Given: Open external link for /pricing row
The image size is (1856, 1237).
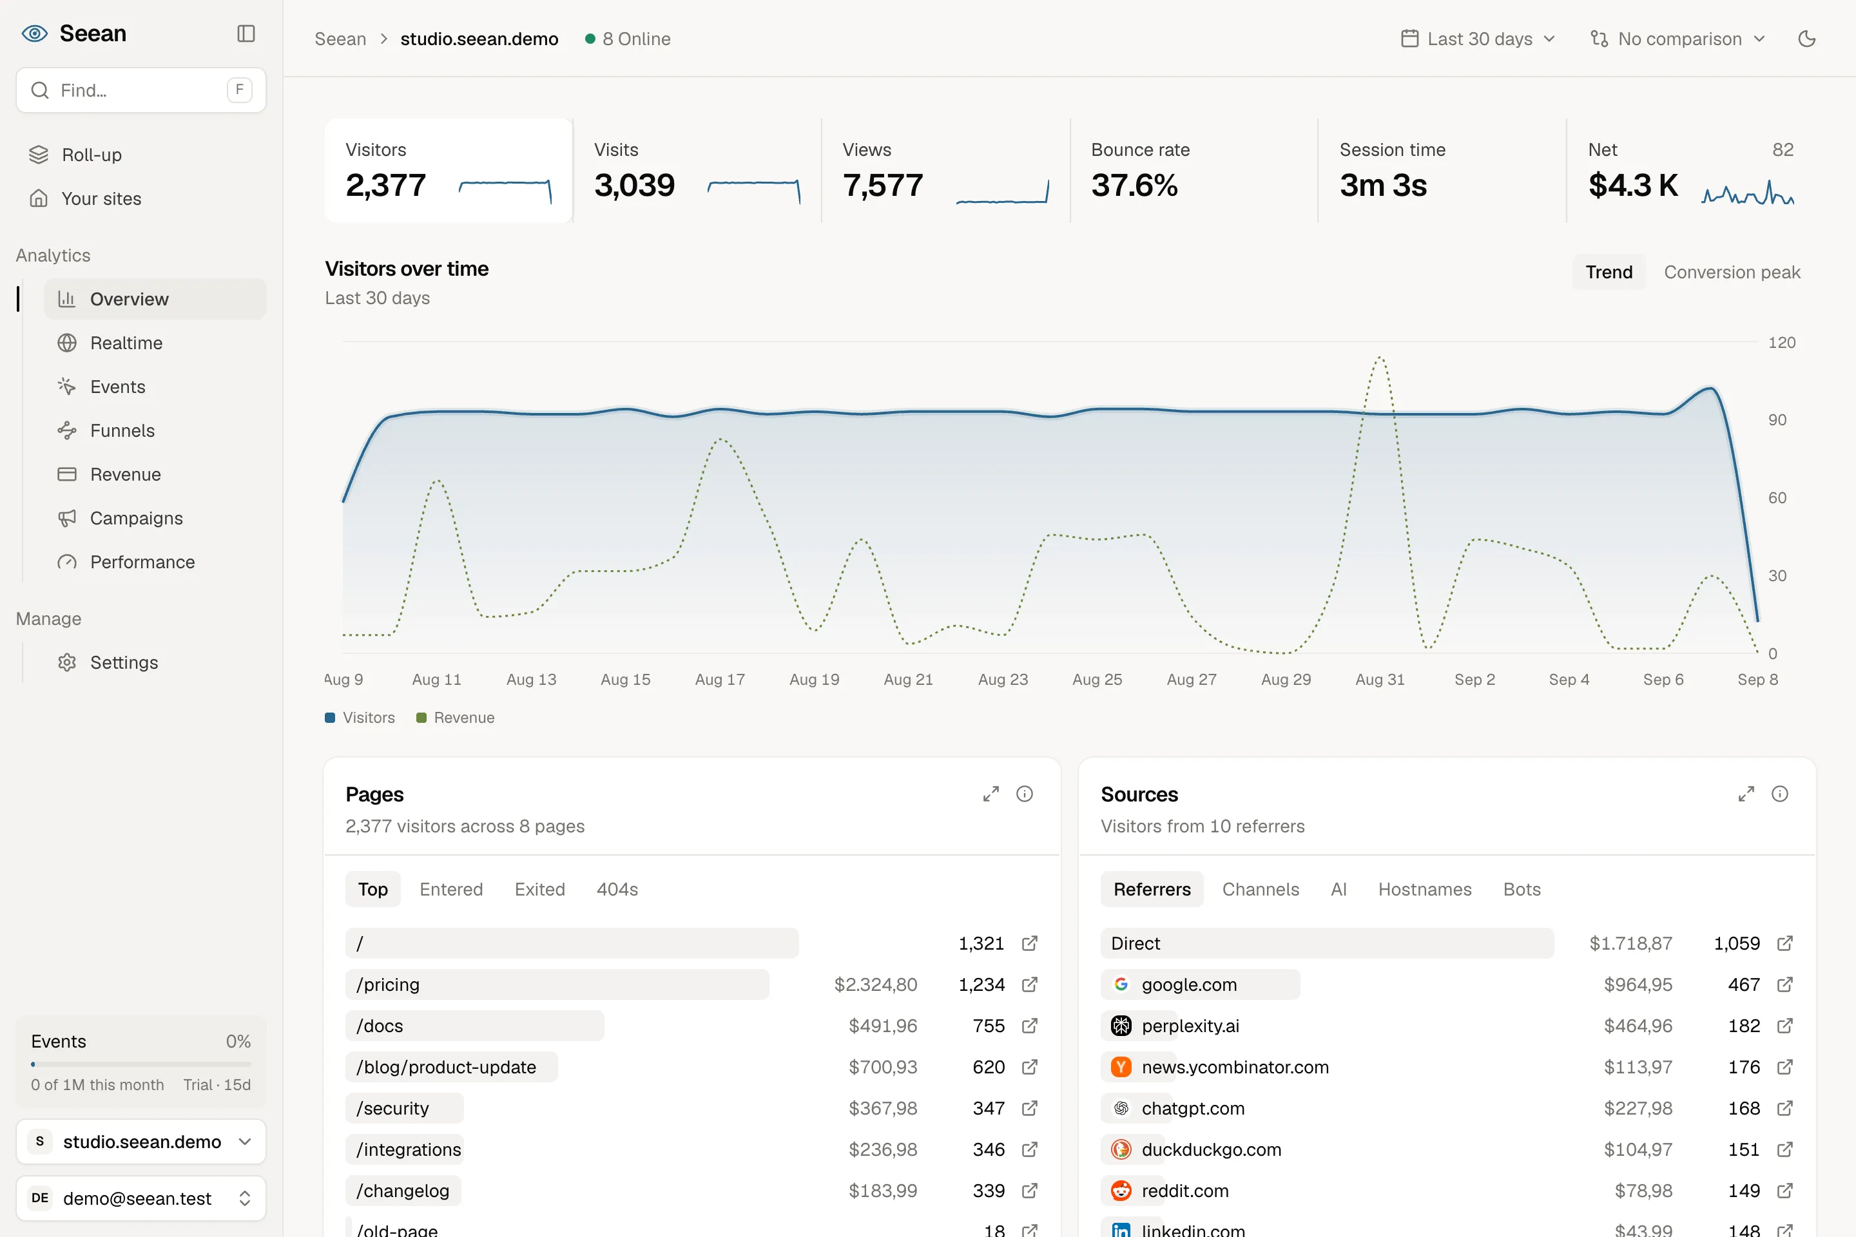Looking at the screenshot, I should pos(1029,984).
